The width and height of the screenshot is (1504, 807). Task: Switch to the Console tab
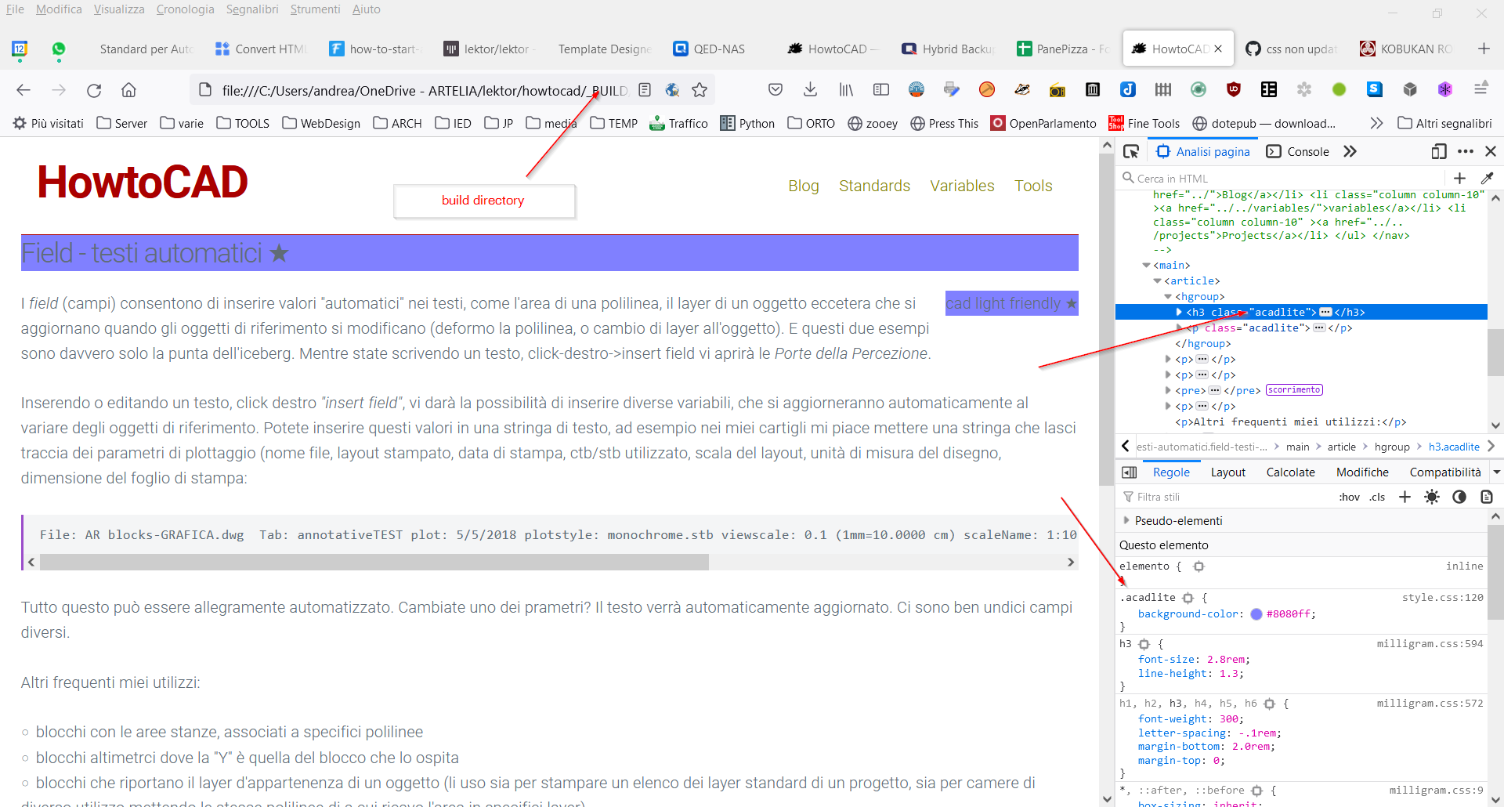pos(1307,150)
